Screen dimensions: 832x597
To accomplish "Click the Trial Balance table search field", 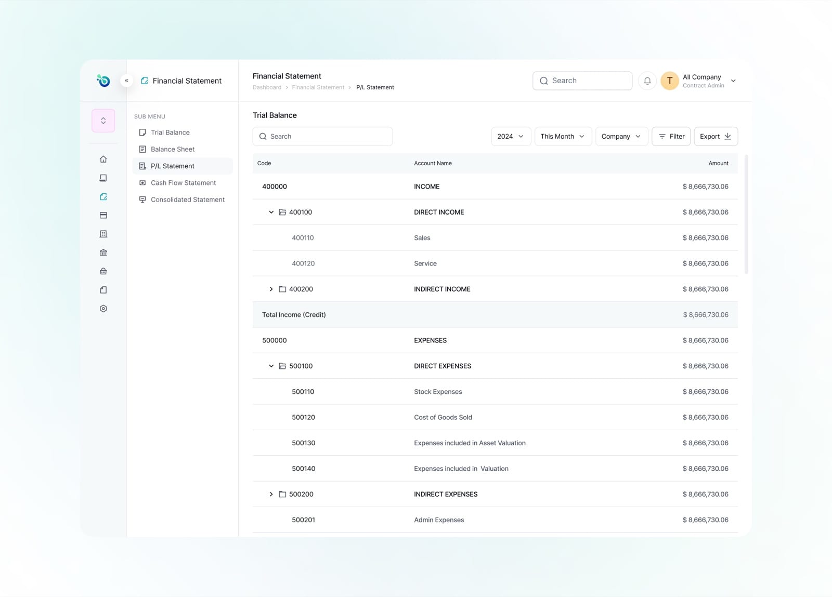I will tap(322, 136).
